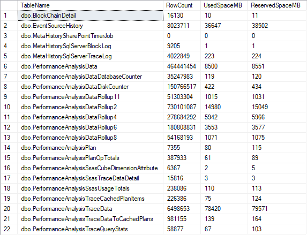
Task: Click UsedSpaceMB value 3553
Action: point(224,127)
